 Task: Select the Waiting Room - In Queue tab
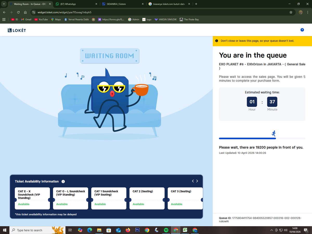30,4
